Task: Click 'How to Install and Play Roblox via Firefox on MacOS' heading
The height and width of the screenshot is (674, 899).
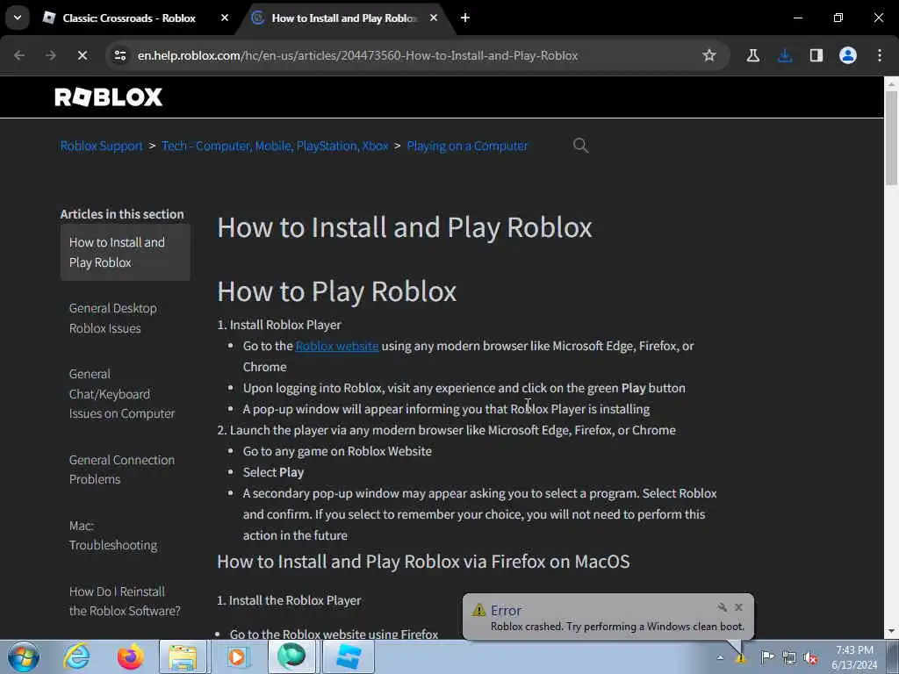Action: (x=423, y=561)
